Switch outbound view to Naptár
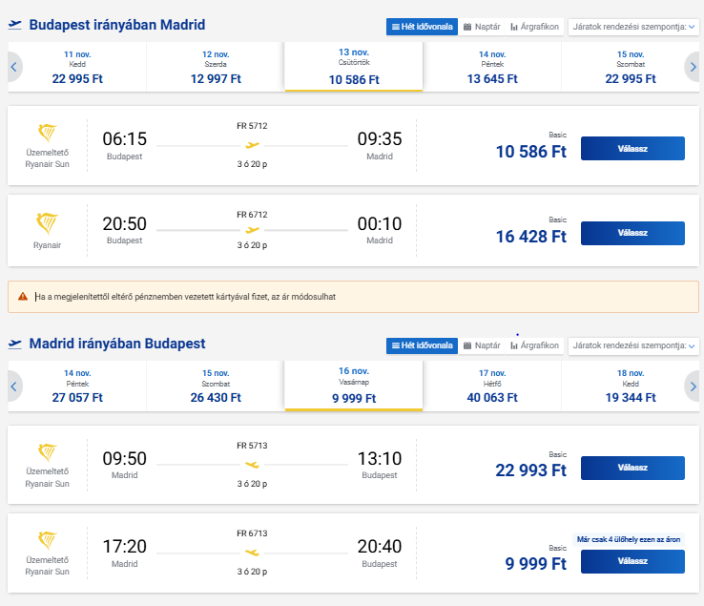This screenshot has height=606, width=704. 482,27
